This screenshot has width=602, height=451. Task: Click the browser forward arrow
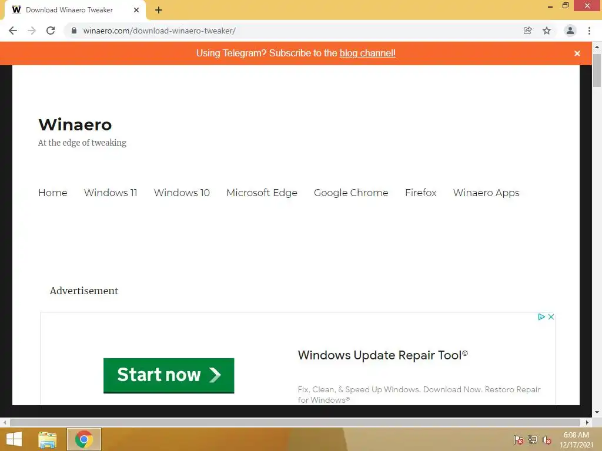(x=32, y=31)
